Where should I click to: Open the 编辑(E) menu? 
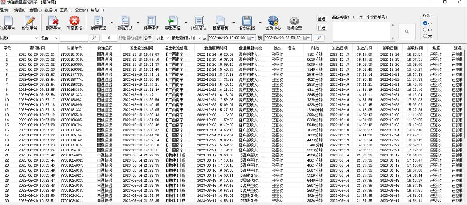point(20,10)
